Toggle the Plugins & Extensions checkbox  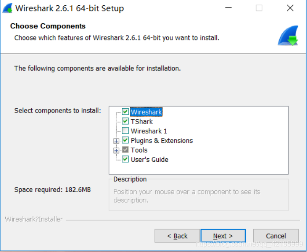125,141
